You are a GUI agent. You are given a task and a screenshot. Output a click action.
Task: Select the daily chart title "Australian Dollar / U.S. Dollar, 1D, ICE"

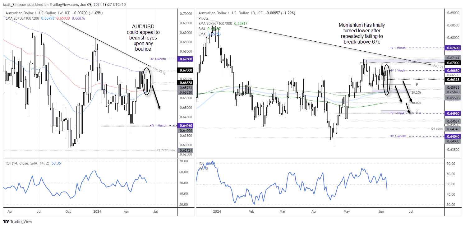[231, 13]
